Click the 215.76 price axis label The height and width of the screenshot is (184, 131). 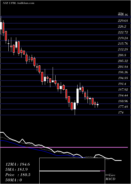pyautogui.click(x=123, y=44)
